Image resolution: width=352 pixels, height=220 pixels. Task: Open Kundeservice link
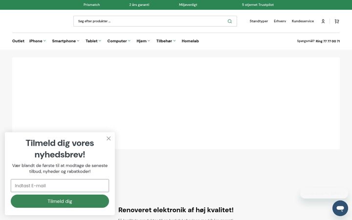click(x=303, y=21)
